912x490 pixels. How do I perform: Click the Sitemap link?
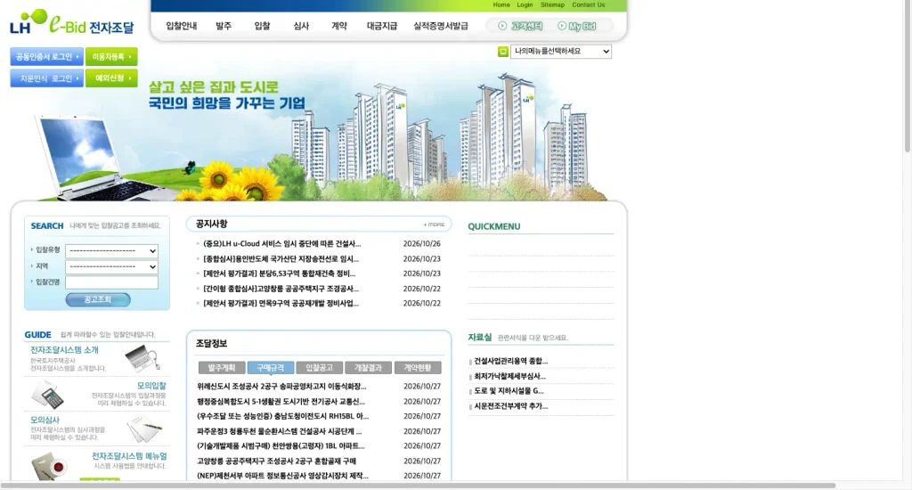tap(552, 4)
